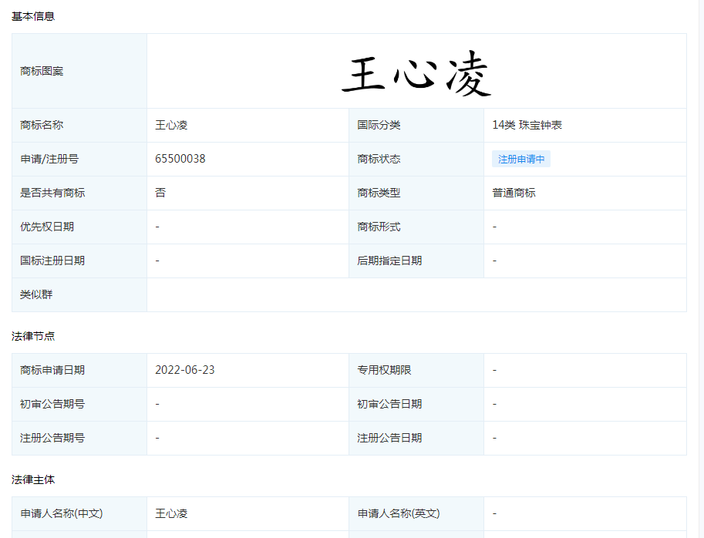Screen dimensions: 704x538
Task: Click the 普通商标 trademark type value
Action: pyautogui.click(x=514, y=193)
